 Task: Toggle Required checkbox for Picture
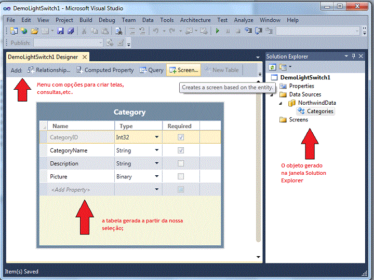[181, 176]
